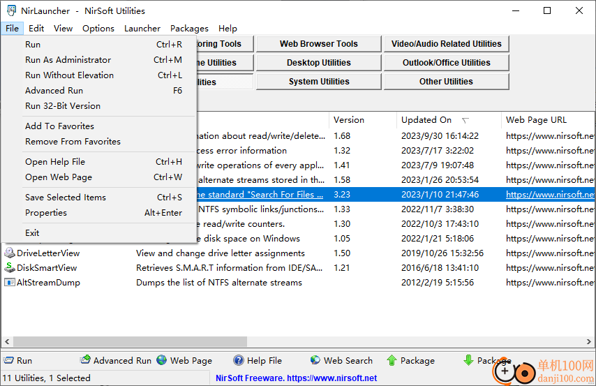Viewport: 596px width, 386px height.
Task: Click date 2023/1/26 20:53:54 cell
Action: tap(440, 180)
